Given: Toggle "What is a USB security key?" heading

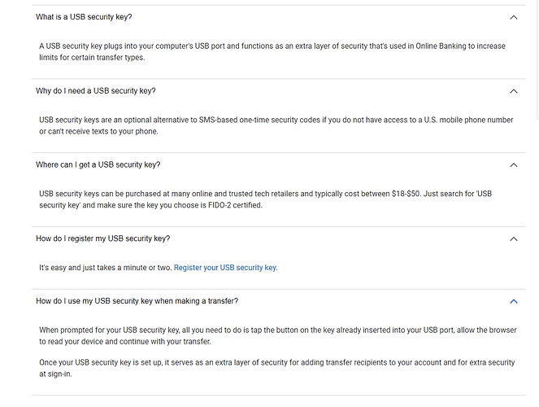Looking at the screenshot, I should coord(84,17).
